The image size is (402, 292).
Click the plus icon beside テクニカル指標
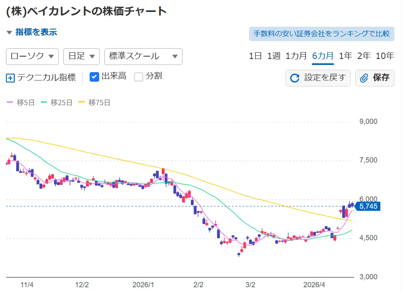click(10, 78)
